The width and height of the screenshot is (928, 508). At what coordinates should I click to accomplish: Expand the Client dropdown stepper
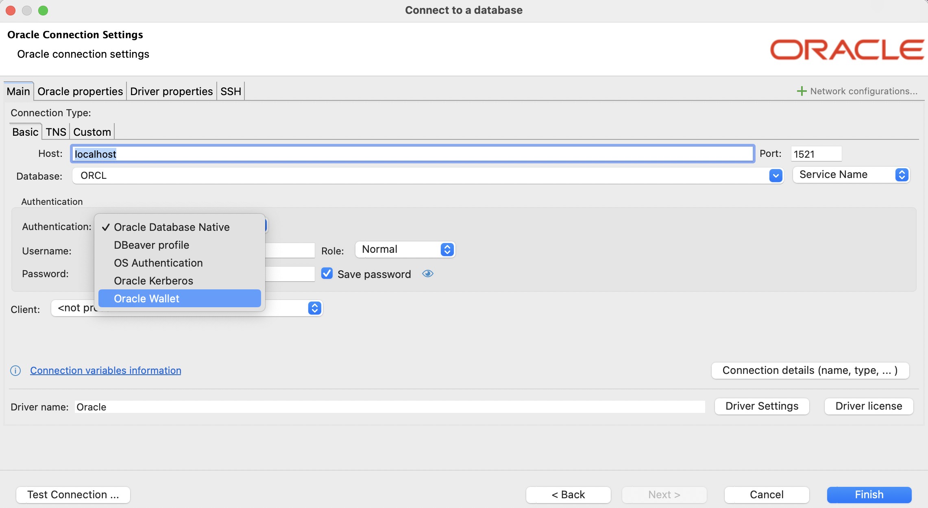[x=314, y=308]
